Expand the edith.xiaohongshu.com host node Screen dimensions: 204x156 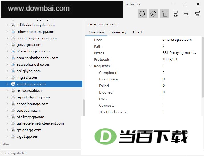coord(7,25)
